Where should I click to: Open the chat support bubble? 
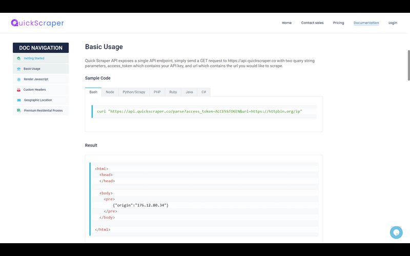[x=396, y=232]
